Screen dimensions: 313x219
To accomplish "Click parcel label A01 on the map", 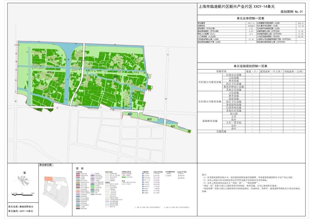I will [x=173, y=126].
